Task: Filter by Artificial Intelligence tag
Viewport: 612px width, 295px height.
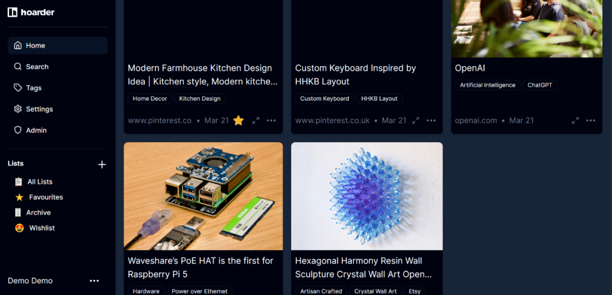Action: point(487,85)
